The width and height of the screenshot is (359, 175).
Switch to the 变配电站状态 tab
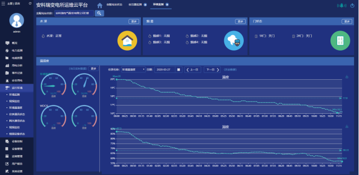(114, 4)
